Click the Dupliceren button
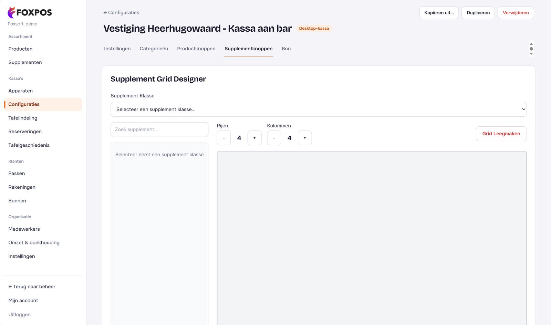Screen dimensions: 551x325 click(x=478, y=13)
